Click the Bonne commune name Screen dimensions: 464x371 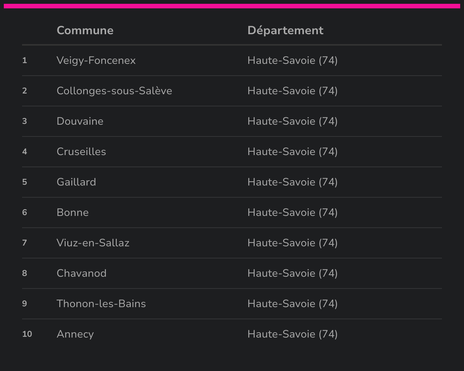72,212
